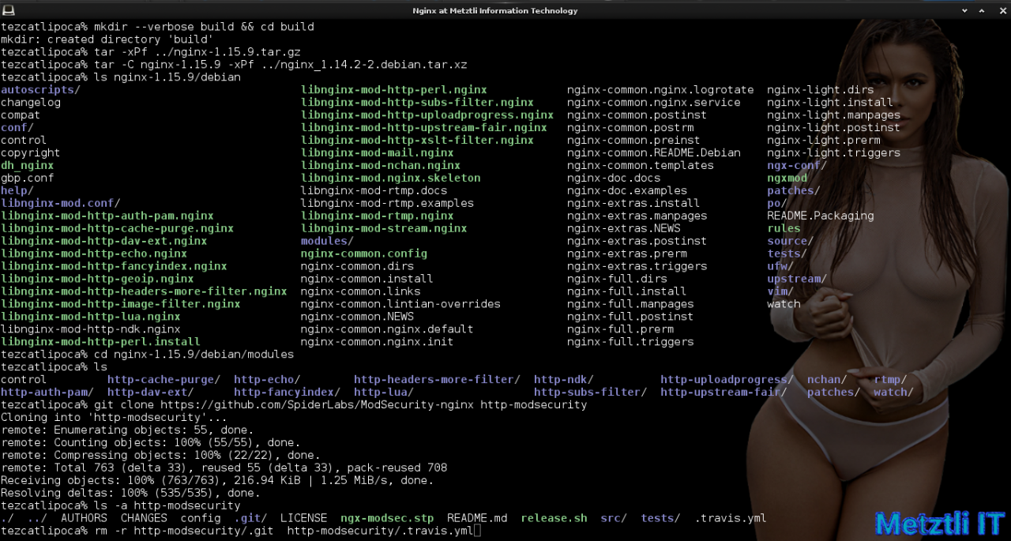Select 'nginx-light.triggers' entry

coord(833,153)
